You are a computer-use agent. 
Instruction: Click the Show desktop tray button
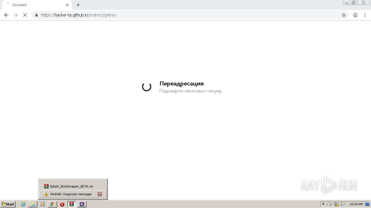coord(368,204)
